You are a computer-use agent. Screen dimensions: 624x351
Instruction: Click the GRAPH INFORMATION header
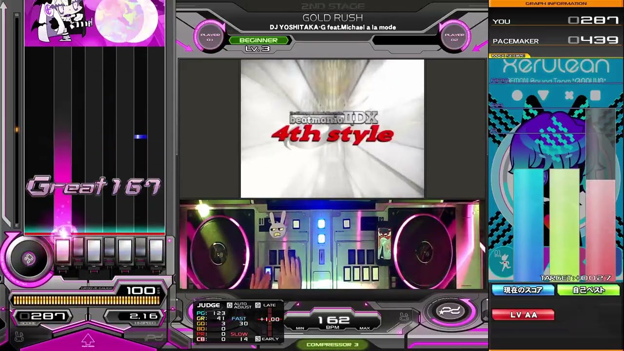point(556,3)
